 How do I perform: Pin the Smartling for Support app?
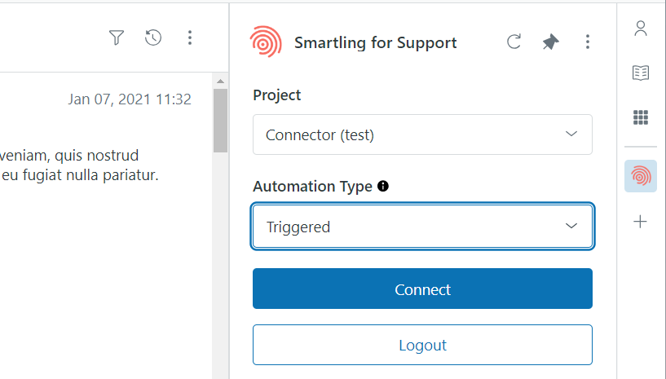pyautogui.click(x=551, y=42)
